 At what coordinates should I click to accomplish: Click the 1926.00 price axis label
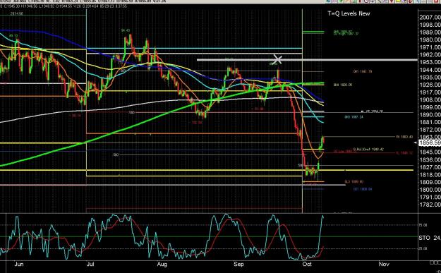point(430,85)
